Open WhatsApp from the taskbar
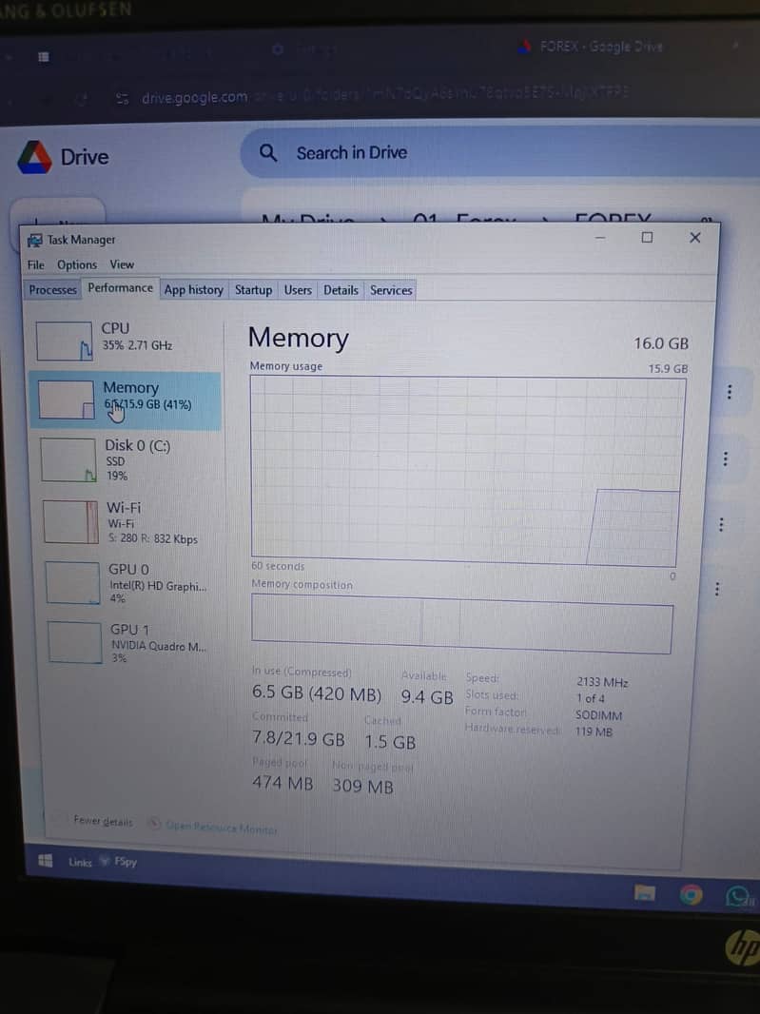This screenshot has width=760, height=1014. (x=738, y=897)
